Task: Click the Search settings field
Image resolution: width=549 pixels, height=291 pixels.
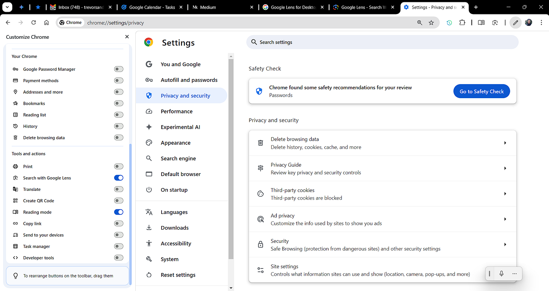Action: click(x=382, y=42)
